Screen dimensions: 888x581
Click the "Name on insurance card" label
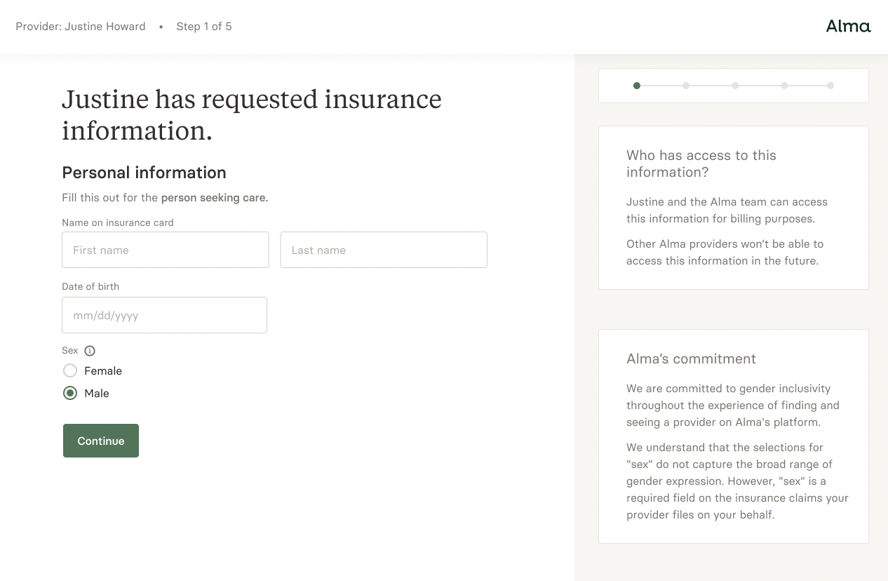pyautogui.click(x=118, y=222)
